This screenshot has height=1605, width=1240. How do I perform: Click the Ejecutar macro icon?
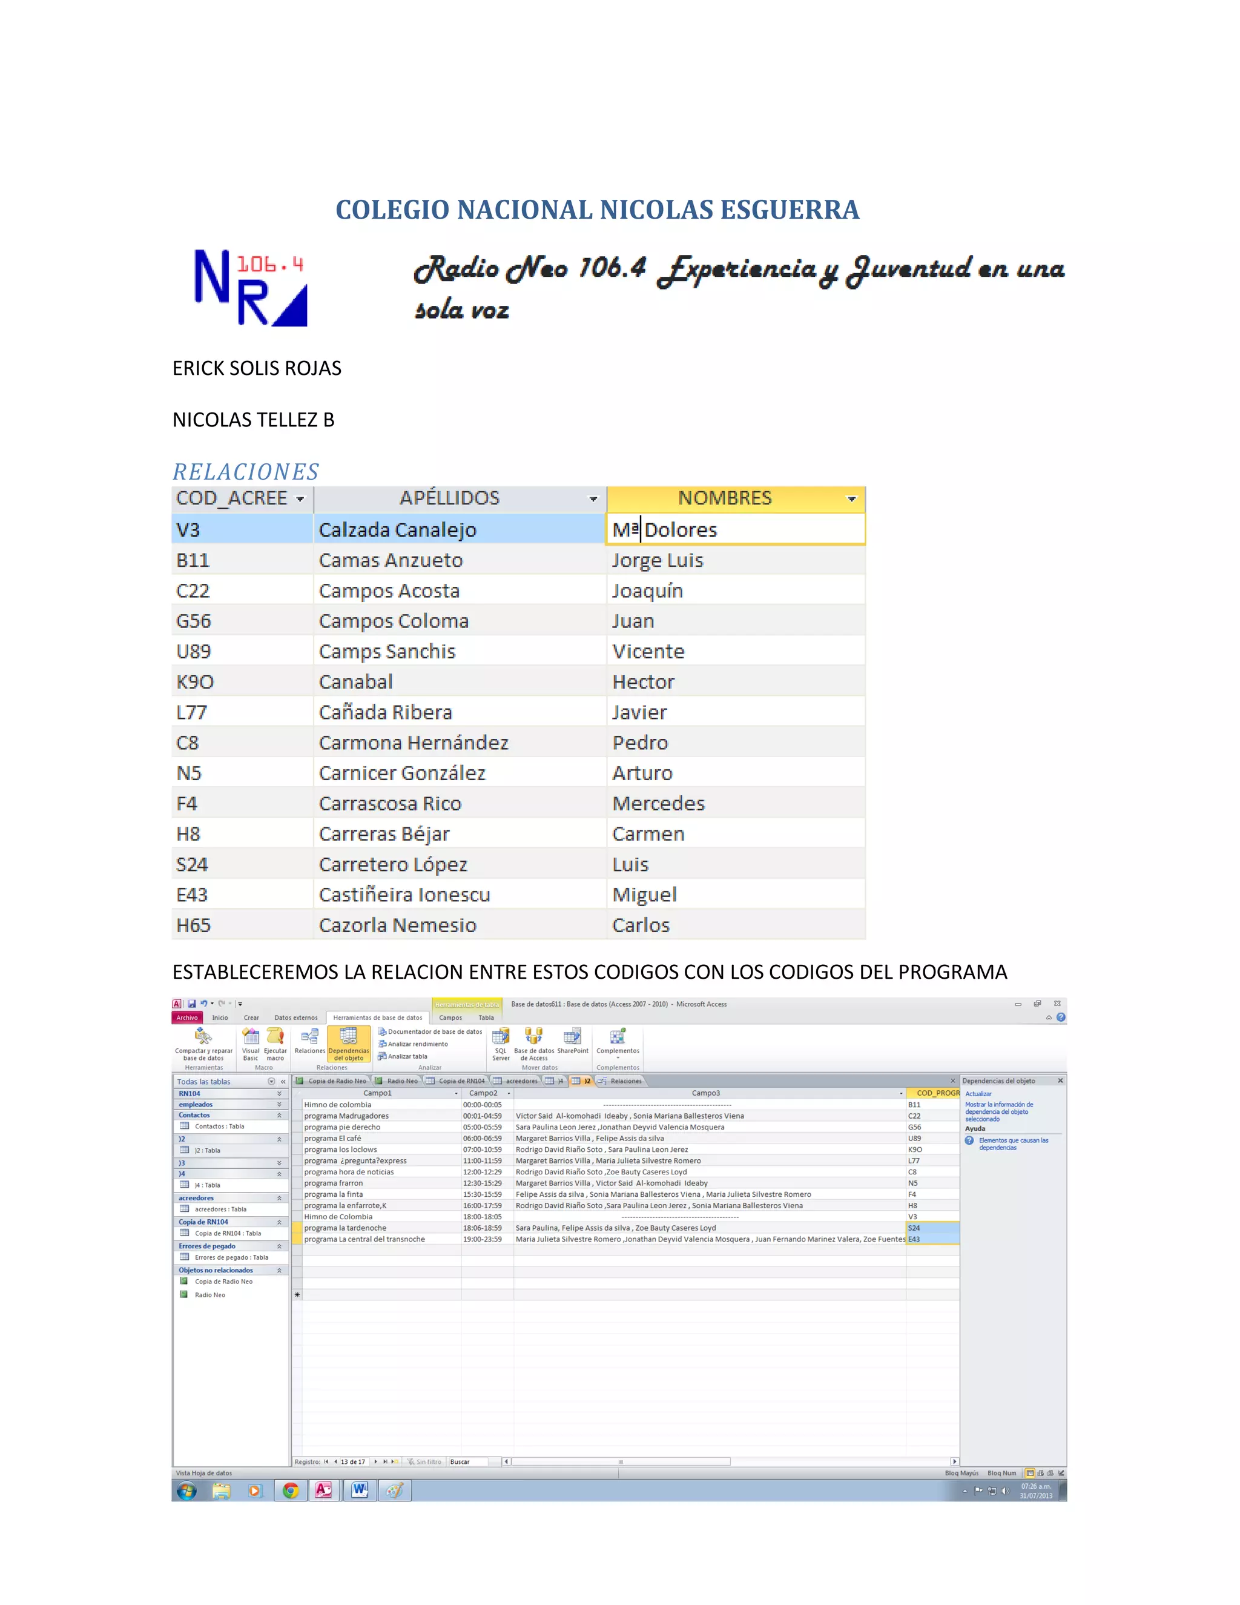(275, 1037)
